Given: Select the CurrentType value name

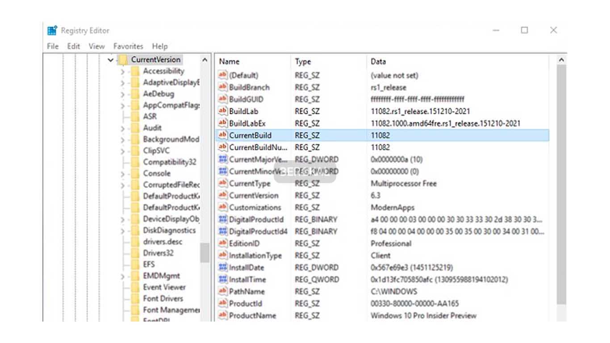Looking at the screenshot, I should click(x=250, y=183).
